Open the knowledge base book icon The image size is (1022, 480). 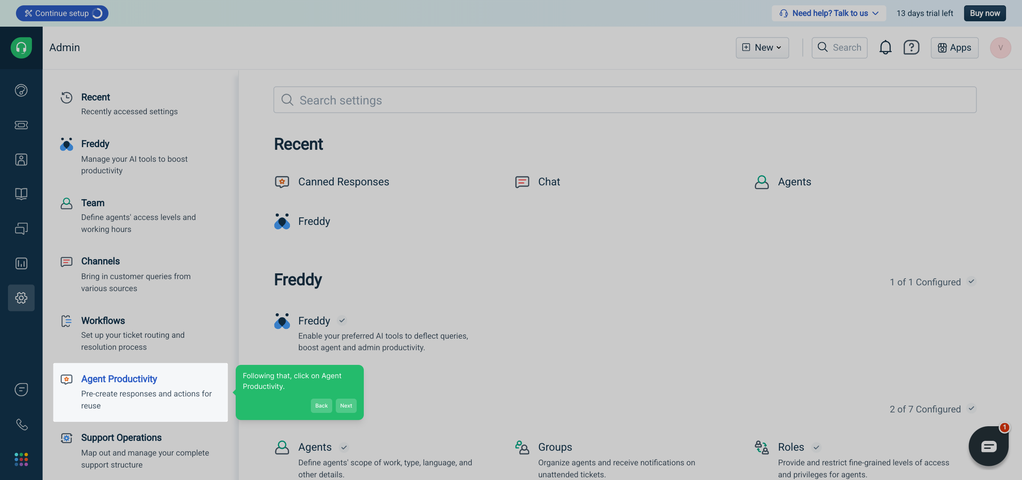pyautogui.click(x=21, y=194)
